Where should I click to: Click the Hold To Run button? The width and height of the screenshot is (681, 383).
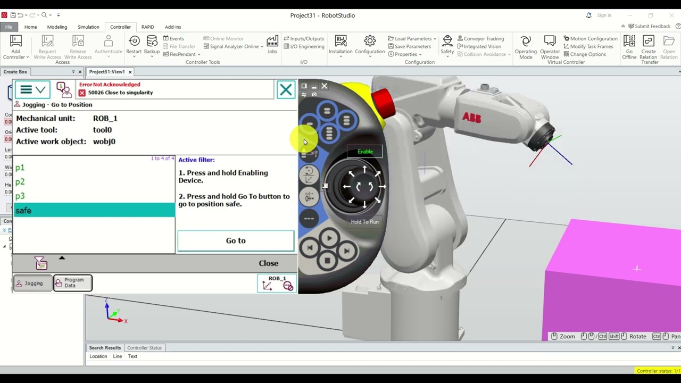tap(365, 222)
